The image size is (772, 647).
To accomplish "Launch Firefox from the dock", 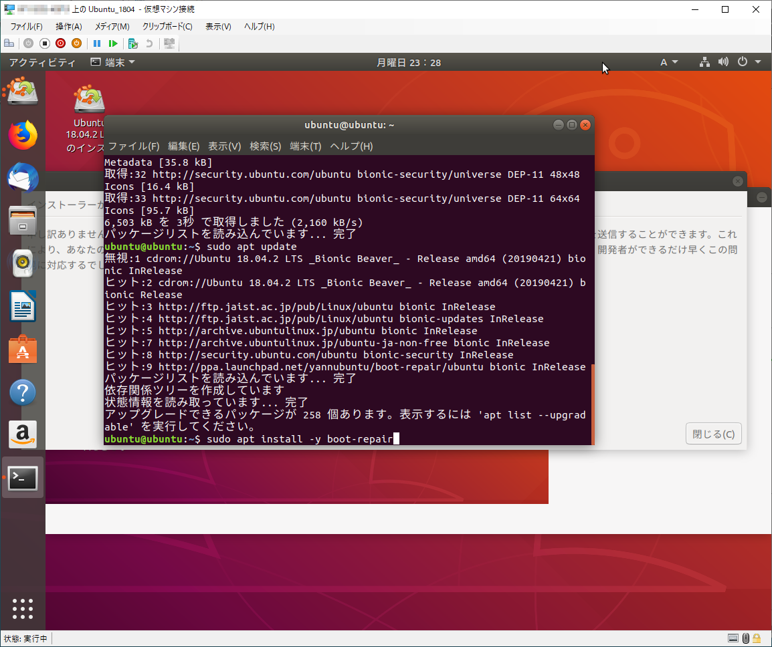I will point(23,134).
